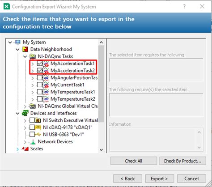Image resolution: width=212 pixels, height=187 pixels.
Task: Click the Check All button
Action: [x=134, y=161]
